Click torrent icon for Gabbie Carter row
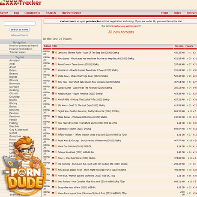197x197 pixels. coord(53,88)
